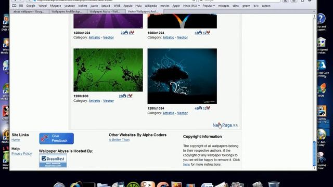Open the purple rays wallpaper thumbnail
This screenshot has height=187, width=333.
click(108, 21)
